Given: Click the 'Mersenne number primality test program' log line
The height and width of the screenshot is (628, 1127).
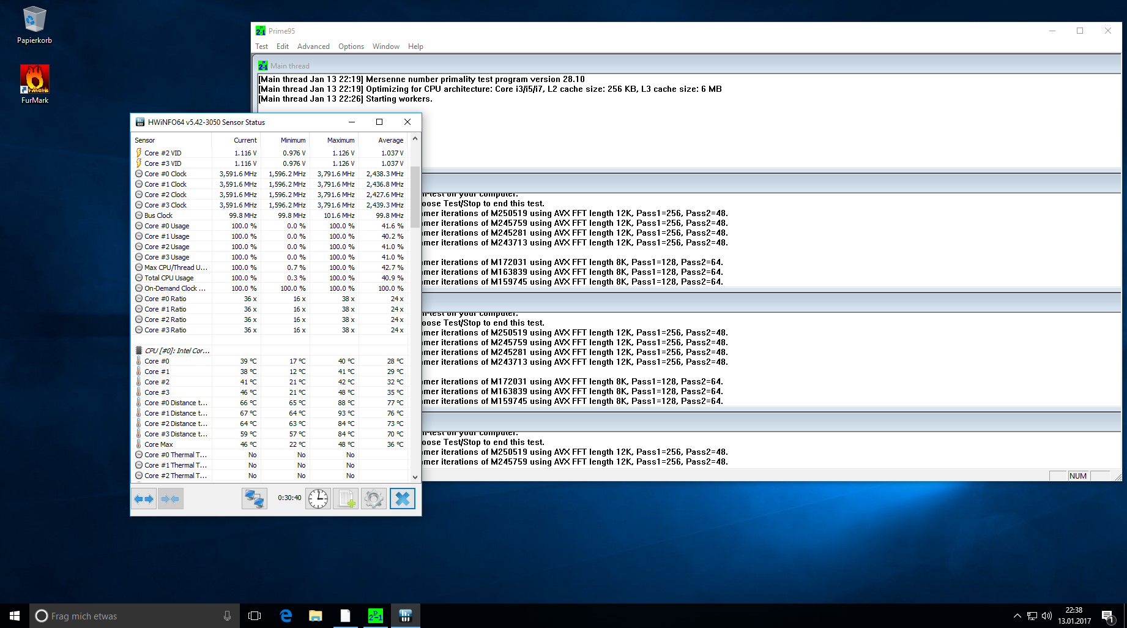Looking at the screenshot, I should (x=421, y=79).
